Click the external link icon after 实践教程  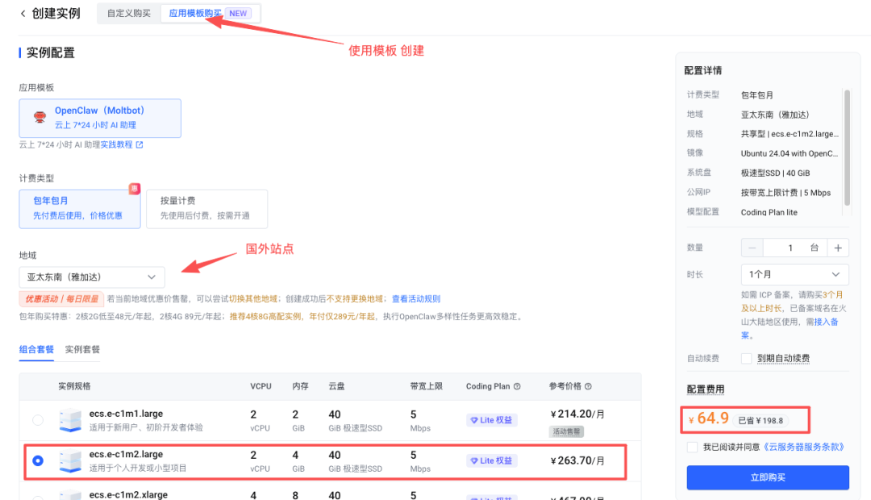[140, 144]
